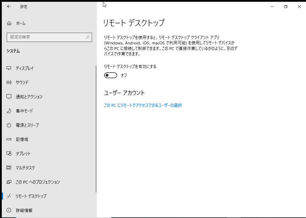This screenshot has height=218, width=306.
Task: Open タブレット settings icon
Action: pos(9,154)
